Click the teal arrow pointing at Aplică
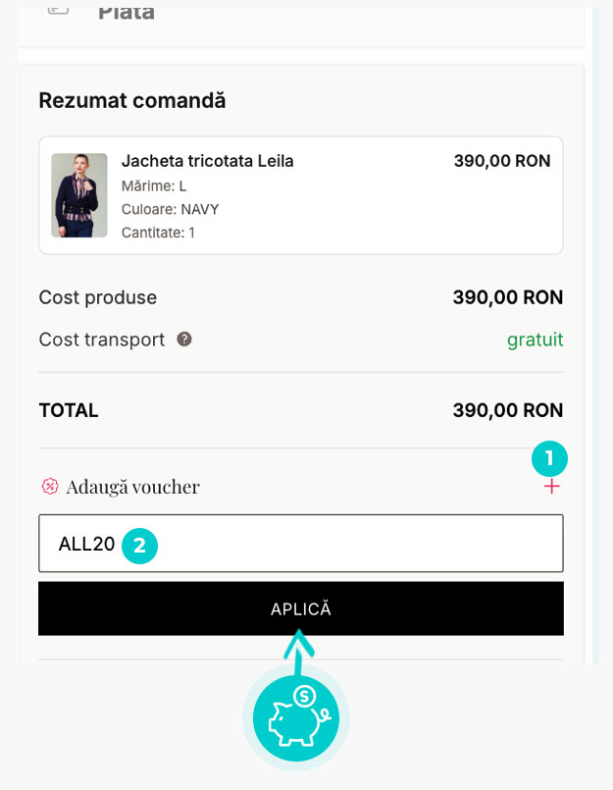Viewport: 613px width, 790px height. (x=297, y=650)
